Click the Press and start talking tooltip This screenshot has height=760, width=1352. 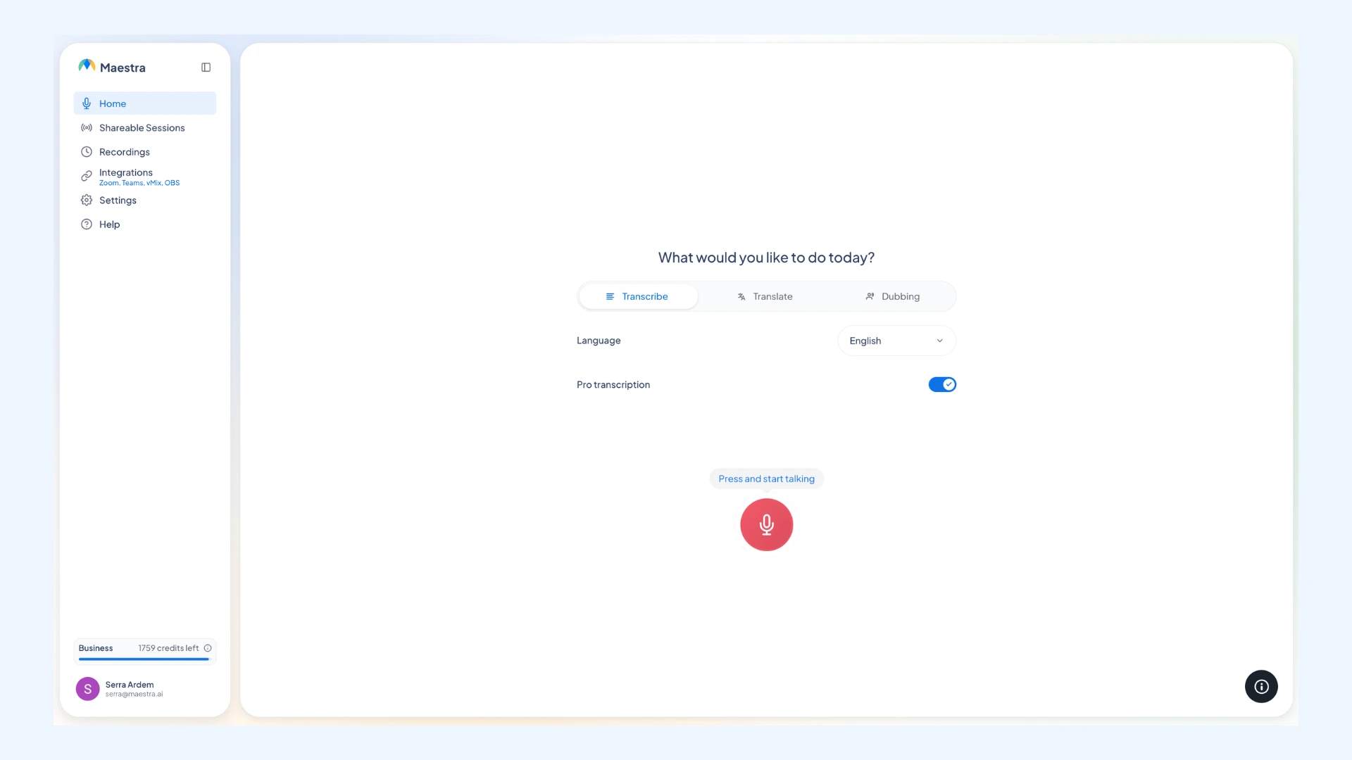(x=766, y=479)
